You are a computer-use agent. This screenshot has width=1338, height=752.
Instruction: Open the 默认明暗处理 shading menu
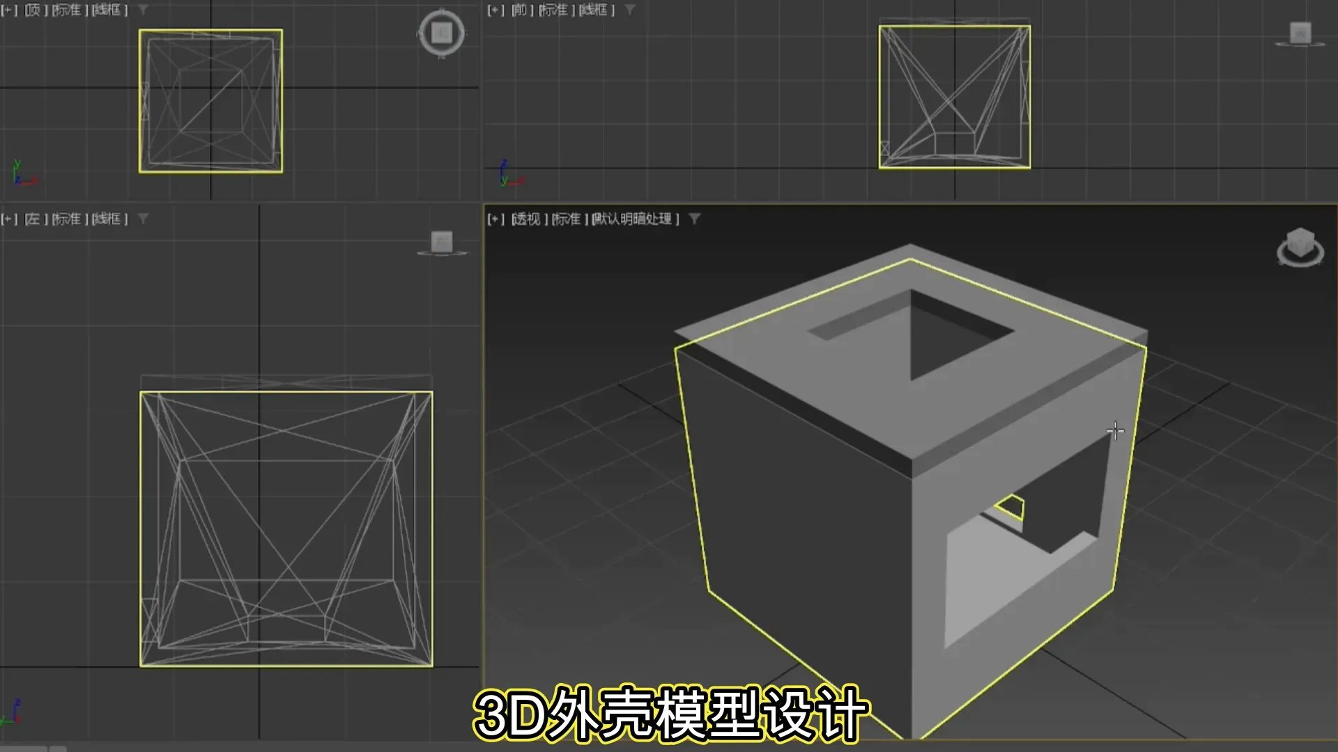tap(635, 219)
